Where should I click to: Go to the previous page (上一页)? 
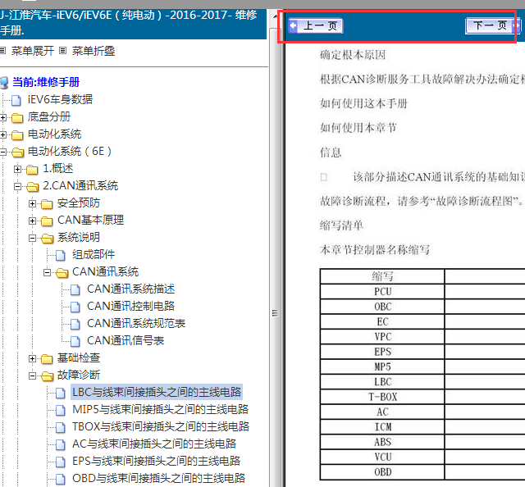316,25
